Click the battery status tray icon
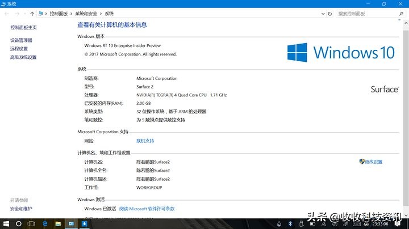 tap(312, 224)
